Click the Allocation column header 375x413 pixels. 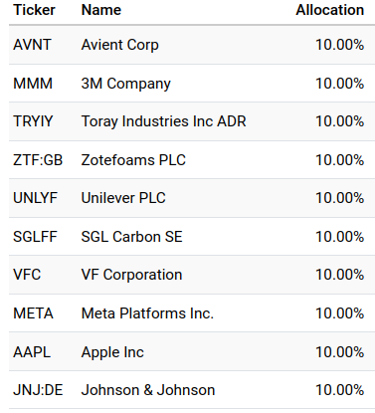pyautogui.click(x=330, y=10)
